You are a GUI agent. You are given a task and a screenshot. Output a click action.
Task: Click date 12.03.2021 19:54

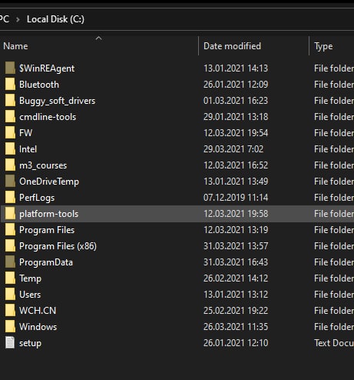click(x=236, y=133)
